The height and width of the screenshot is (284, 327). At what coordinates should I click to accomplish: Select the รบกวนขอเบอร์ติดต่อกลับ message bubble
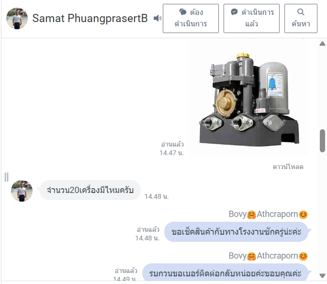click(x=225, y=272)
